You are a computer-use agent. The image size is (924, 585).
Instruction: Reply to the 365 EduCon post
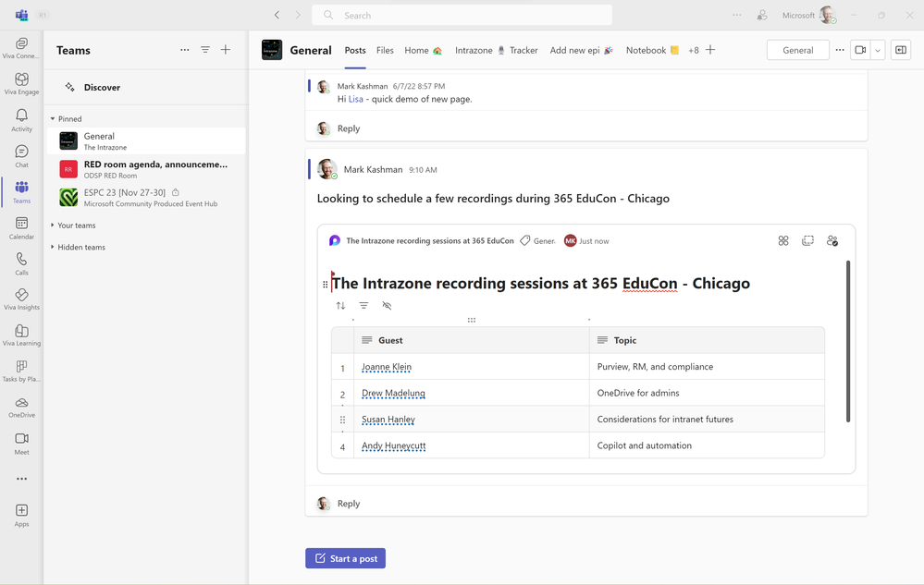click(x=349, y=503)
